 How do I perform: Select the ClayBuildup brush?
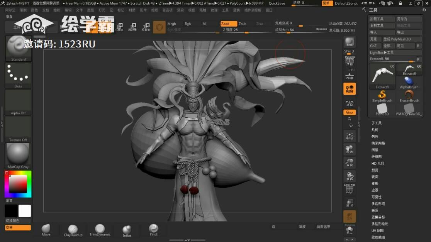pos(73,230)
